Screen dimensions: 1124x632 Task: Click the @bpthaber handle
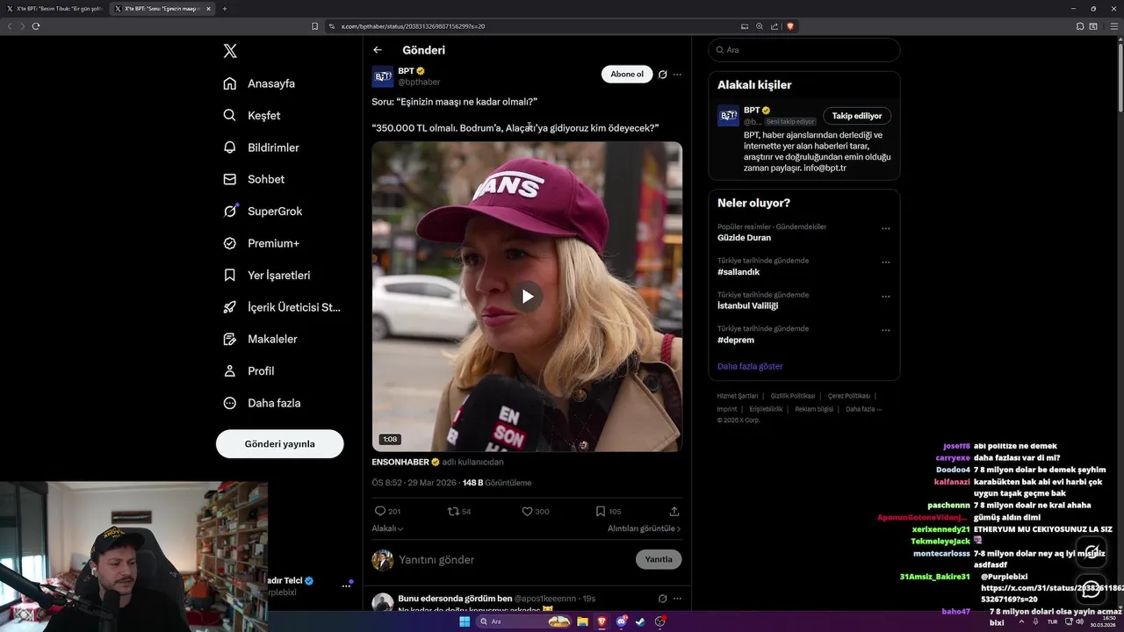[x=419, y=82]
